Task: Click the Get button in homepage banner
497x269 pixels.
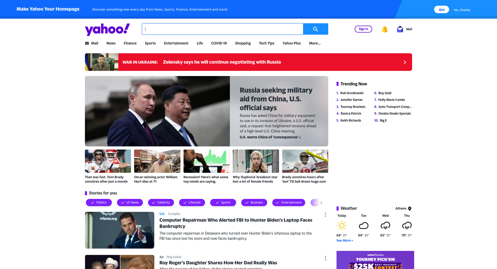Action: click(x=442, y=10)
